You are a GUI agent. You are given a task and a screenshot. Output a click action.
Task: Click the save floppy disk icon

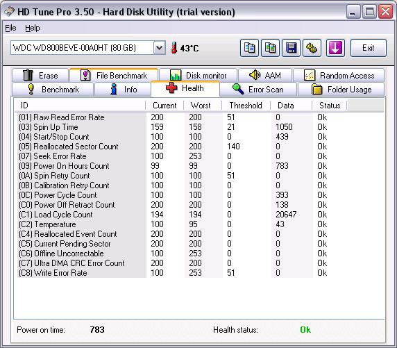(292, 48)
